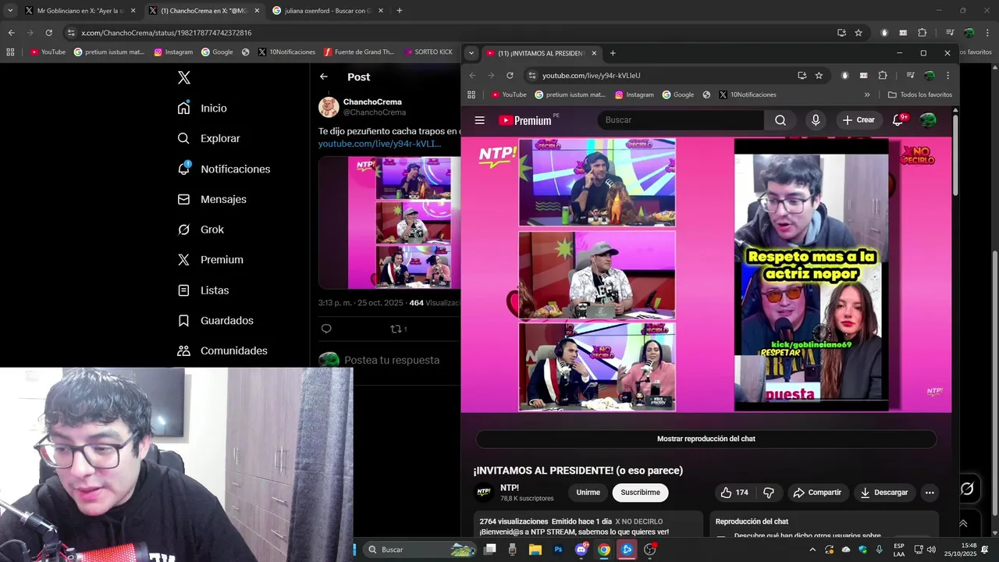The image size is (999, 562).
Task: Click Postea tu respuesta reply field
Action: 392,361
